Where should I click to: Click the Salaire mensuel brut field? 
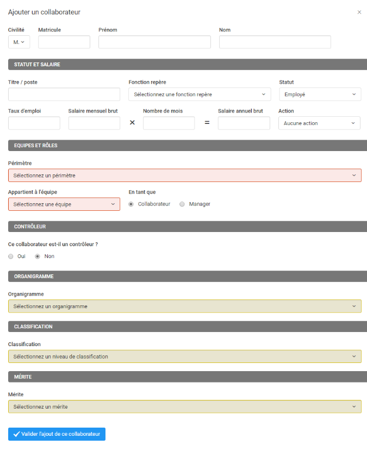click(x=94, y=123)
